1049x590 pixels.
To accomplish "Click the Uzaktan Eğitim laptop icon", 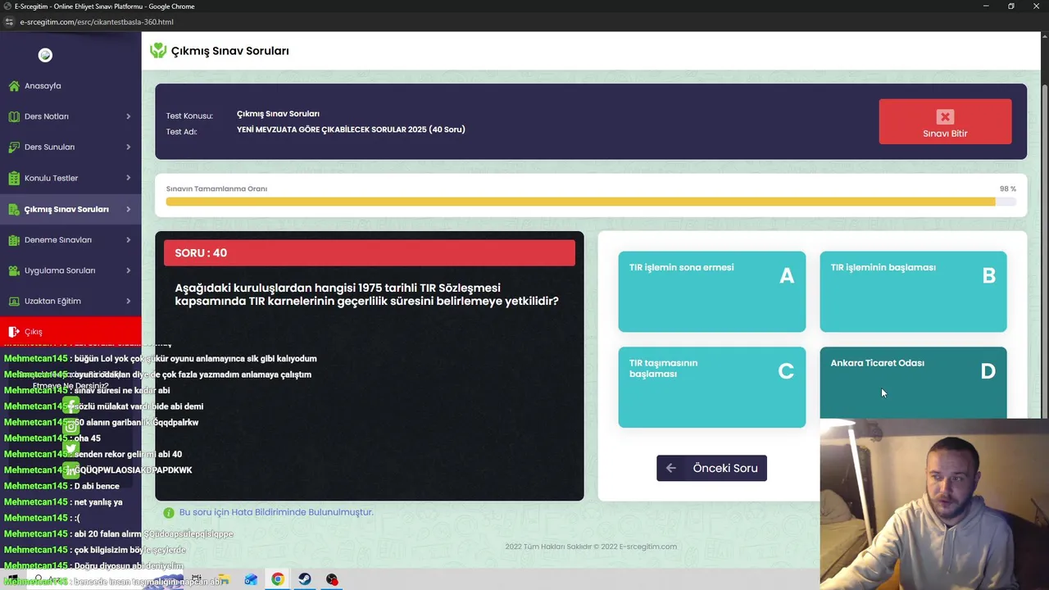I will (x=14, y=301).
